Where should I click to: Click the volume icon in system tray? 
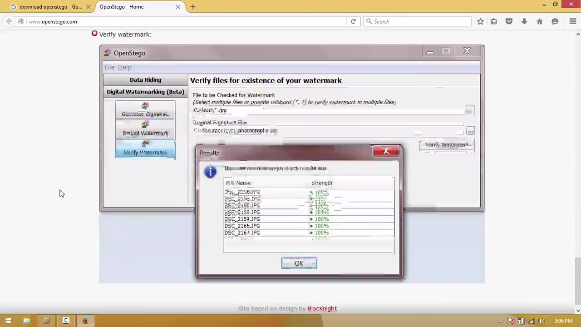pyautogui.click(x=542, y=321)
